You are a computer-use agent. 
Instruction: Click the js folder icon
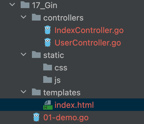click(x=48, y=79)
